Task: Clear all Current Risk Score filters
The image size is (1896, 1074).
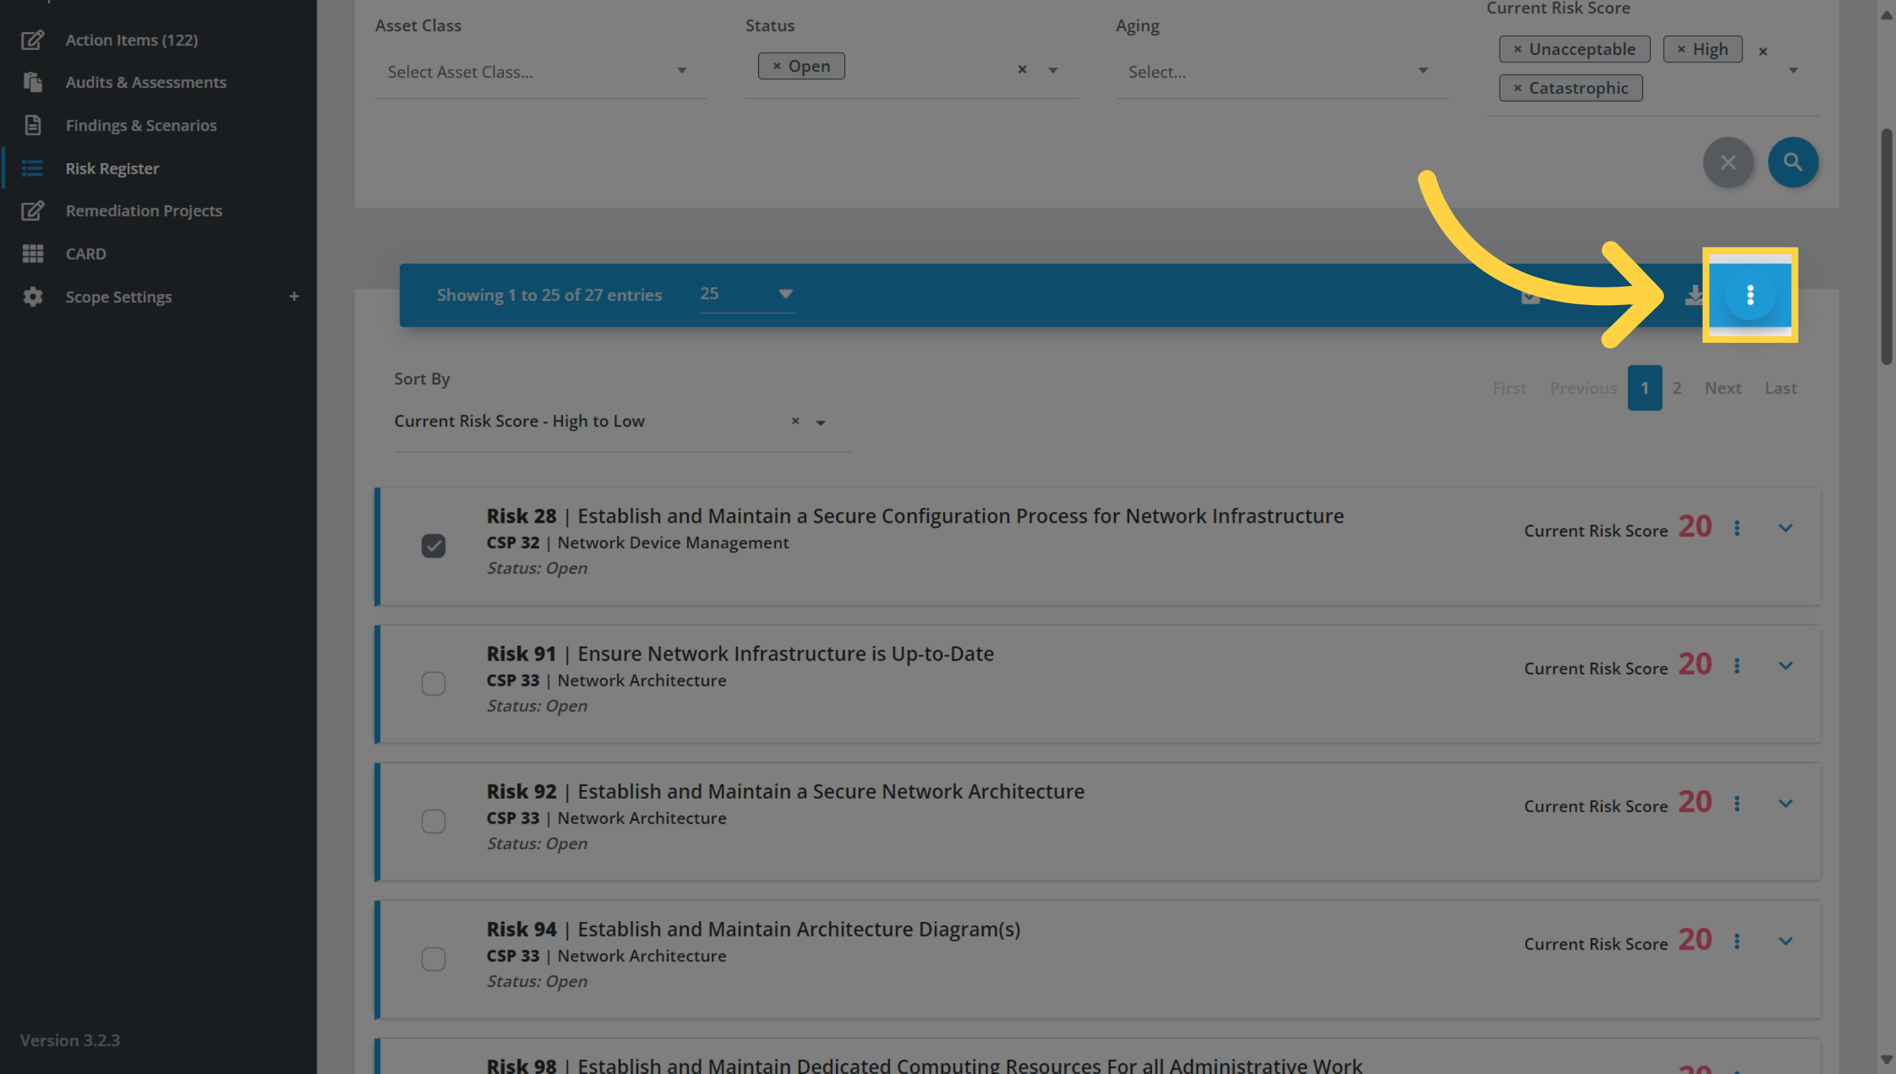Action: (x=1763, y=51)
